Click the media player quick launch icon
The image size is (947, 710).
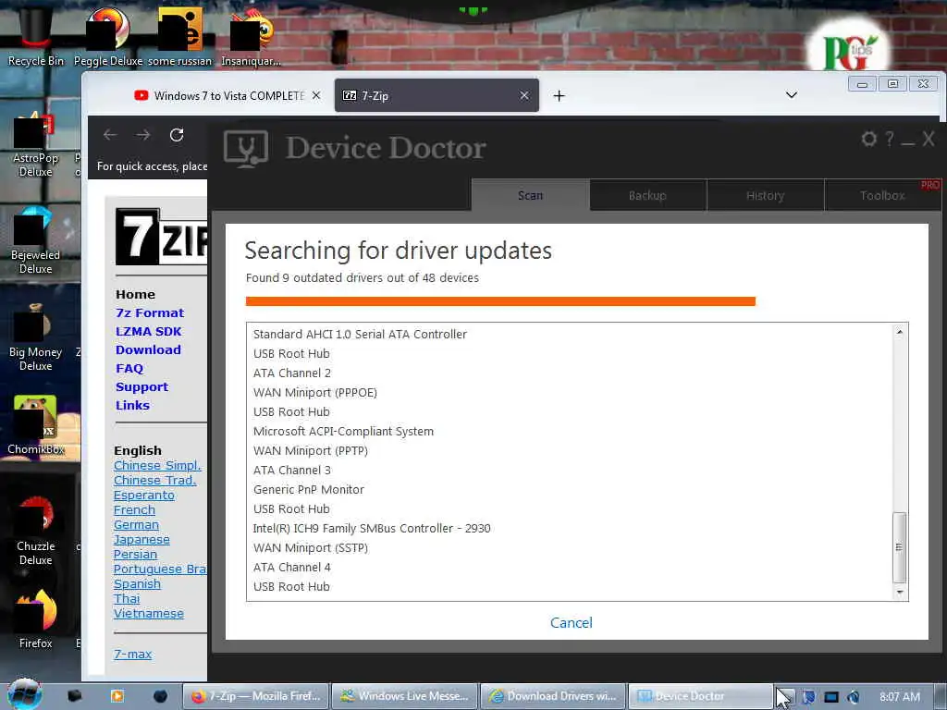(117, 696)
